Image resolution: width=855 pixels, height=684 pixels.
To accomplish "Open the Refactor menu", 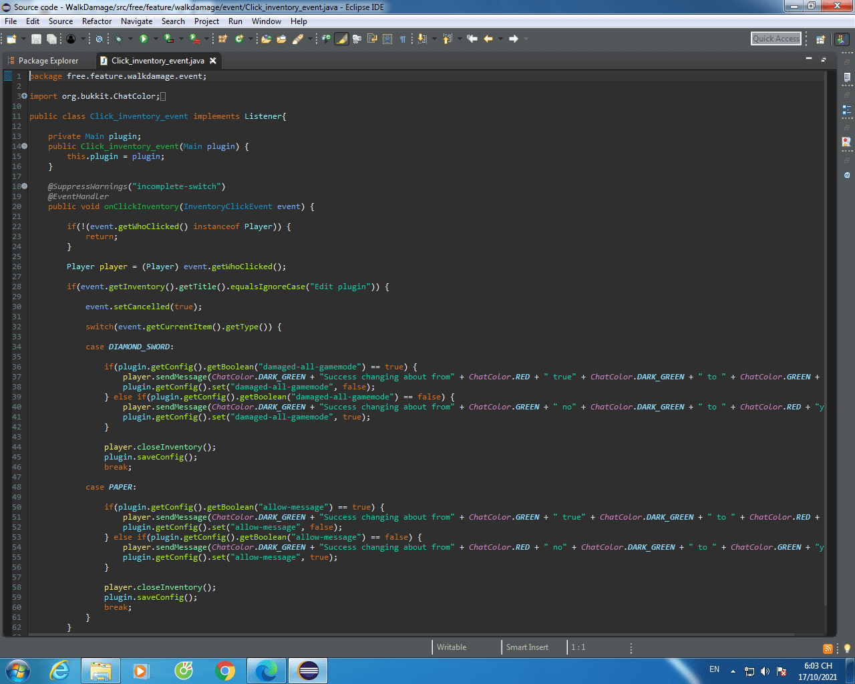I will click(x=97, y=21).
